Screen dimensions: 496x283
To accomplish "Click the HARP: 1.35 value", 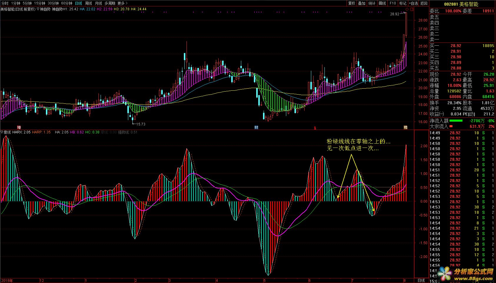I will click(x=41, y=133).
